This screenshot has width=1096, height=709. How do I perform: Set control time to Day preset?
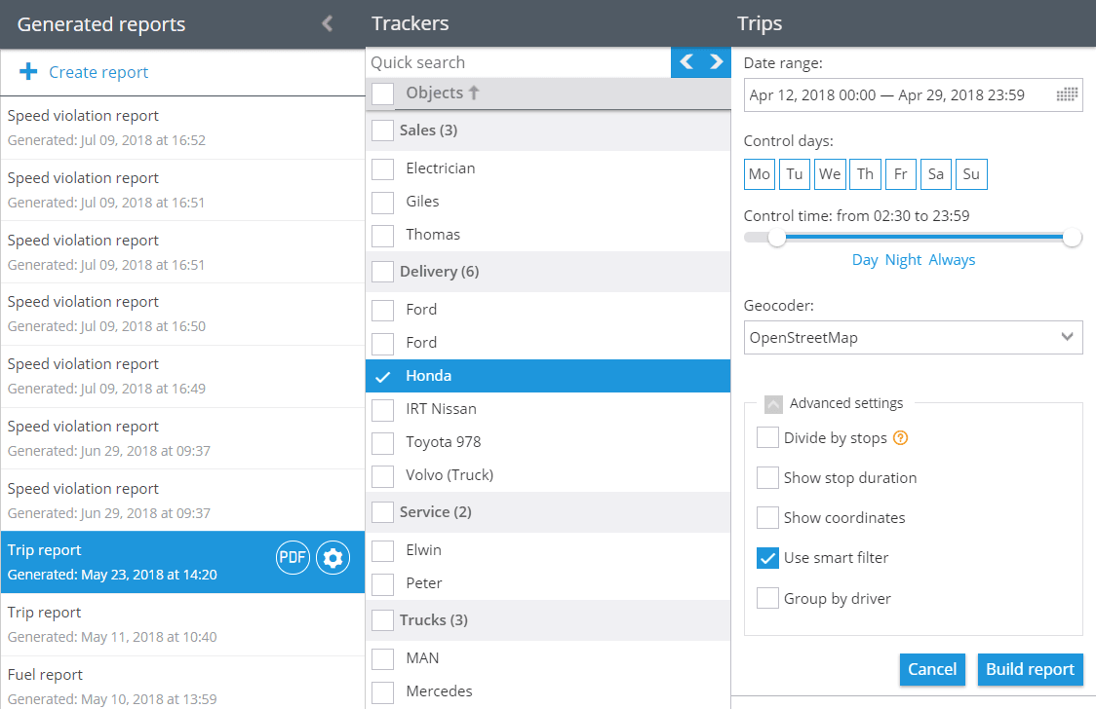point(865,260)
